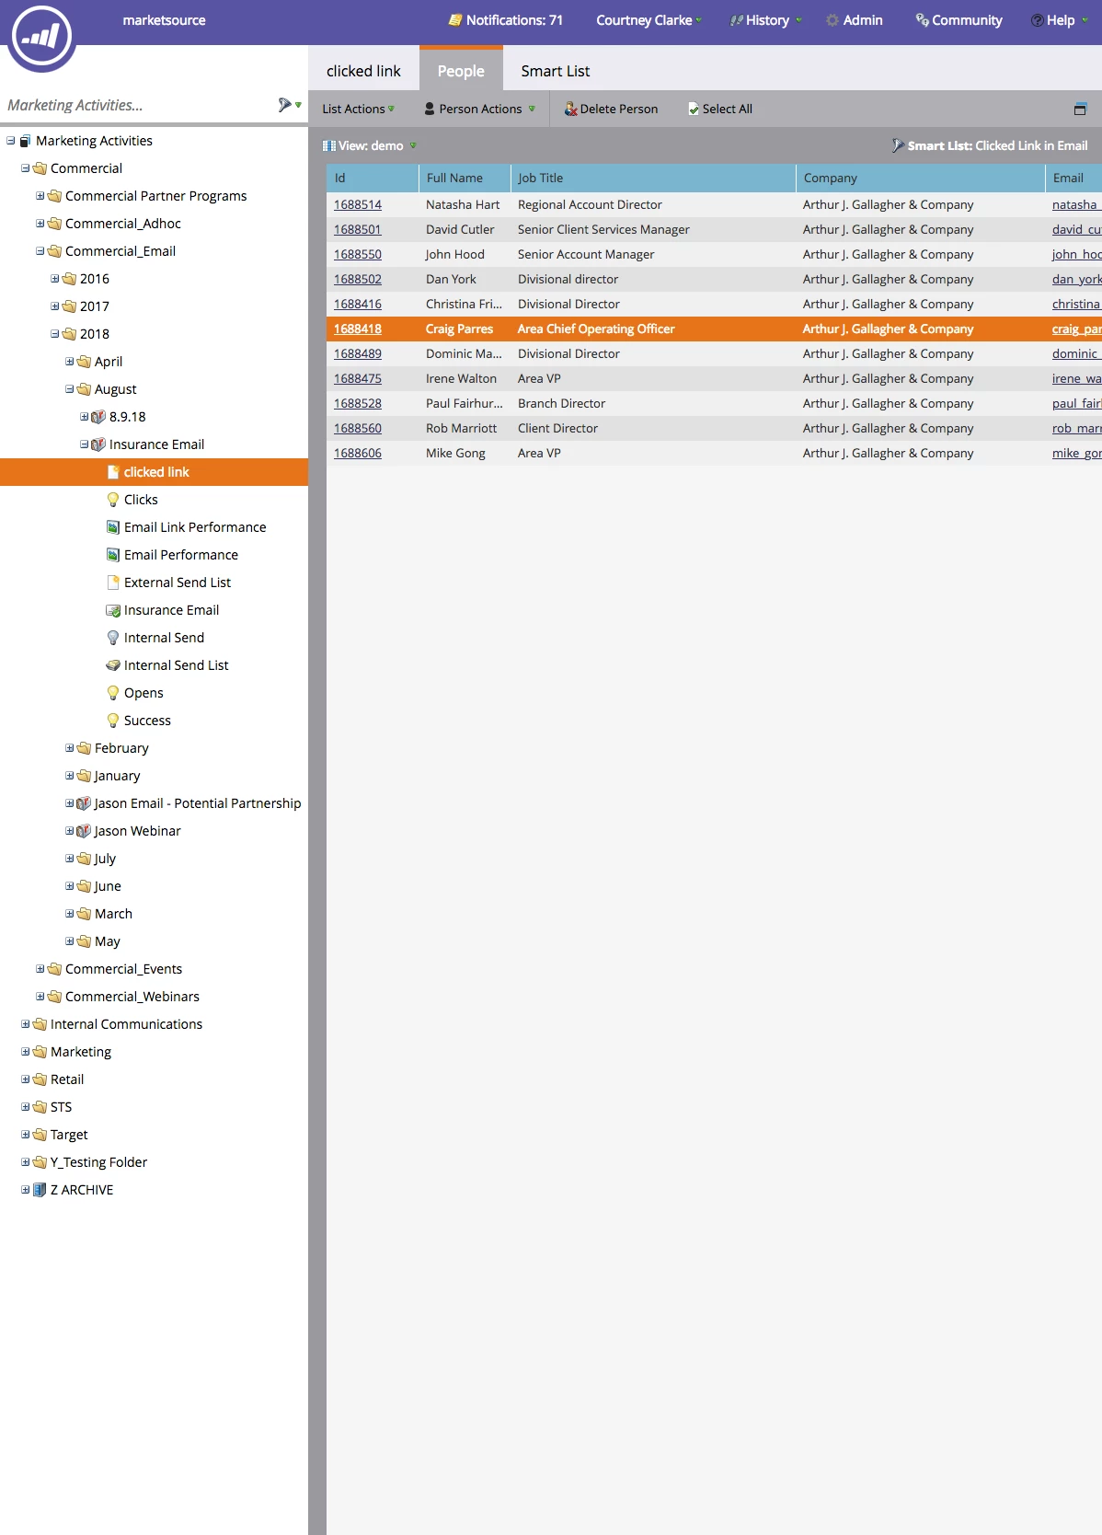Viewport: 1102px width, 1535px height.
Task: Click the Delete Person button
Action: click(x=611, y=109)
